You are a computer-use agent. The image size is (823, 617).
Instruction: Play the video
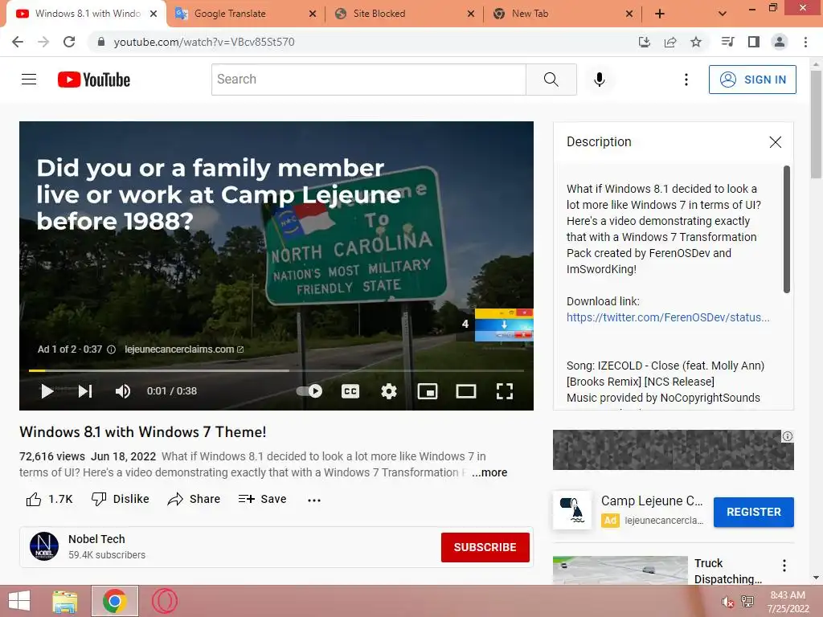coord(47,391)
